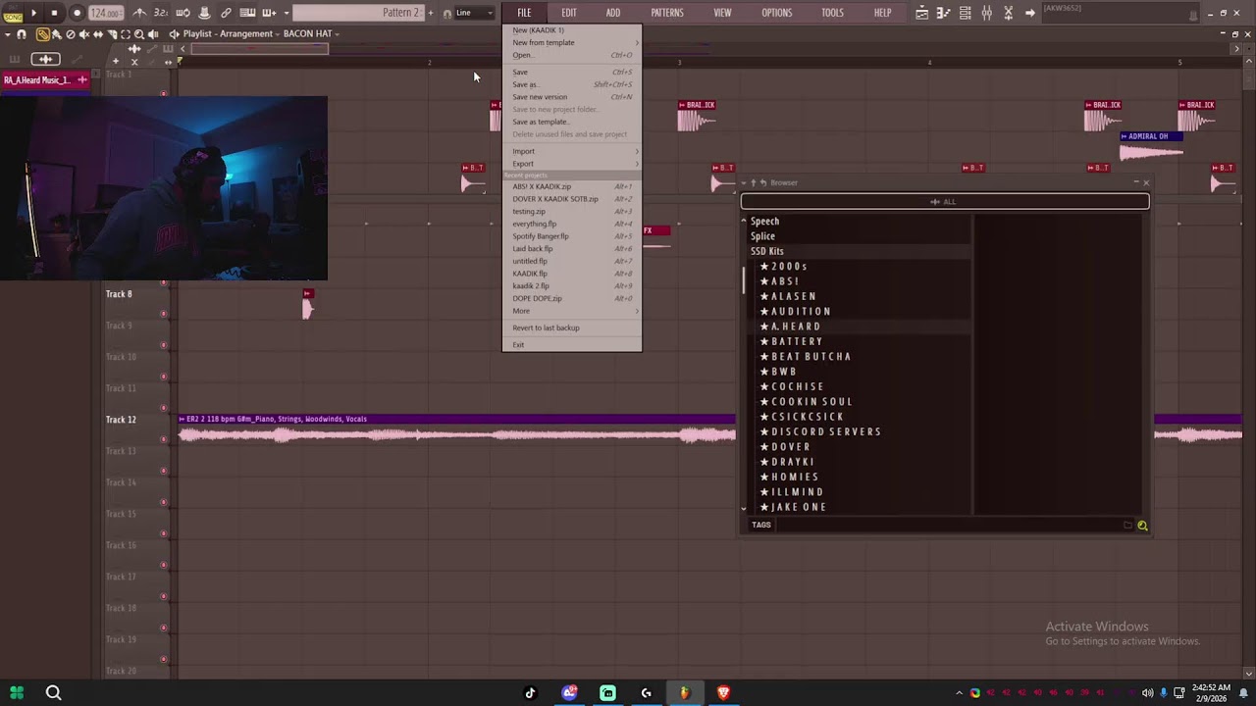Open the Piano roll view icon

tap(944, 13)
